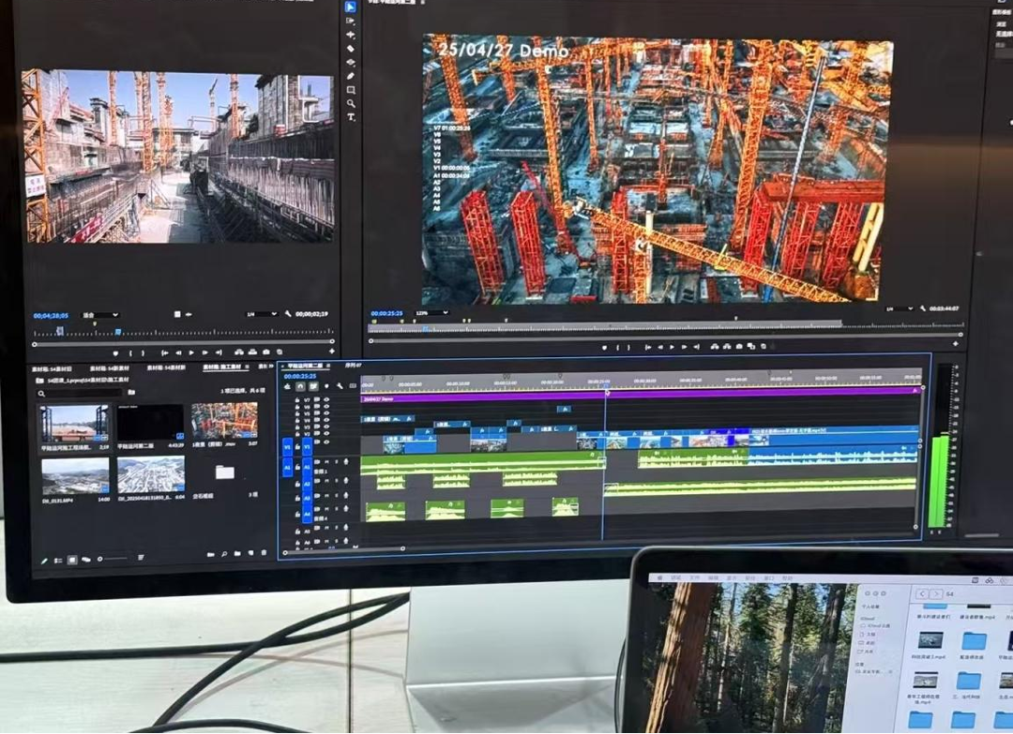This screenshot has height=734, width=1013.
Task: Select the Ripple Edit tool
Action: 350,35
